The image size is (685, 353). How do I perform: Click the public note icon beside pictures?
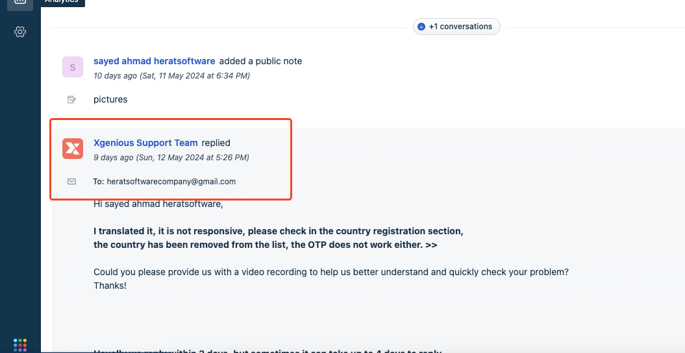(x=71, y=100)
